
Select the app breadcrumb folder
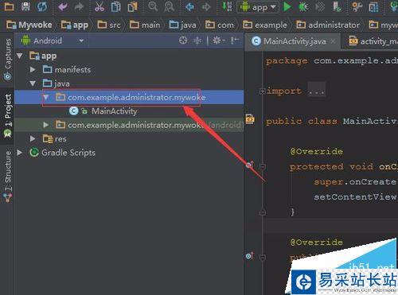click(75, 25)
